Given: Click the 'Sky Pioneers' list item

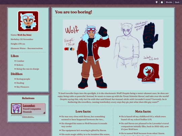Looking at the screenshot, I should [23, 87].
